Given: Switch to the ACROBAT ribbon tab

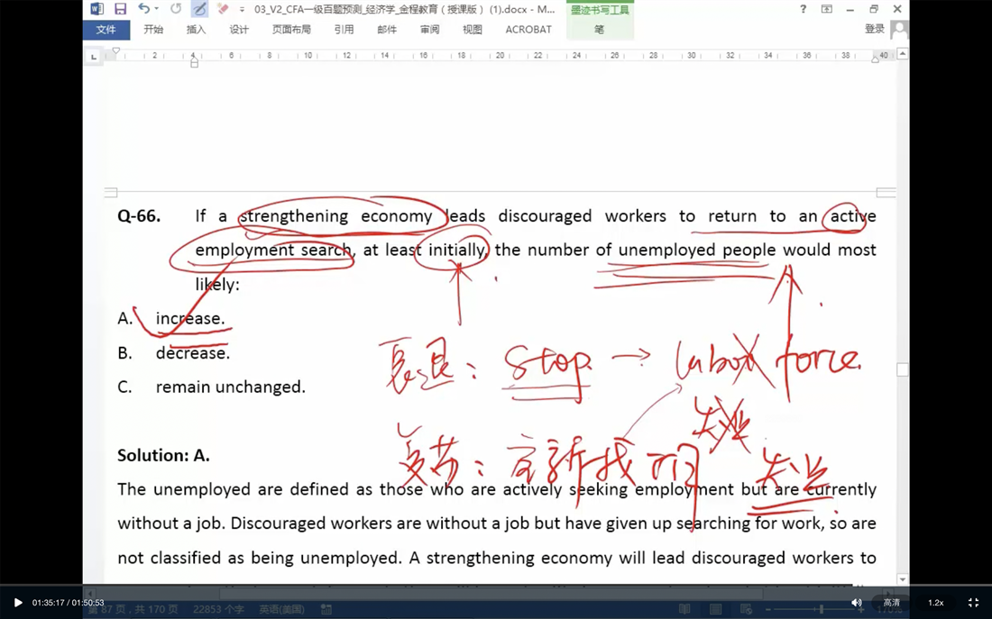Looking at the screenshot, I should click(528, 29).
